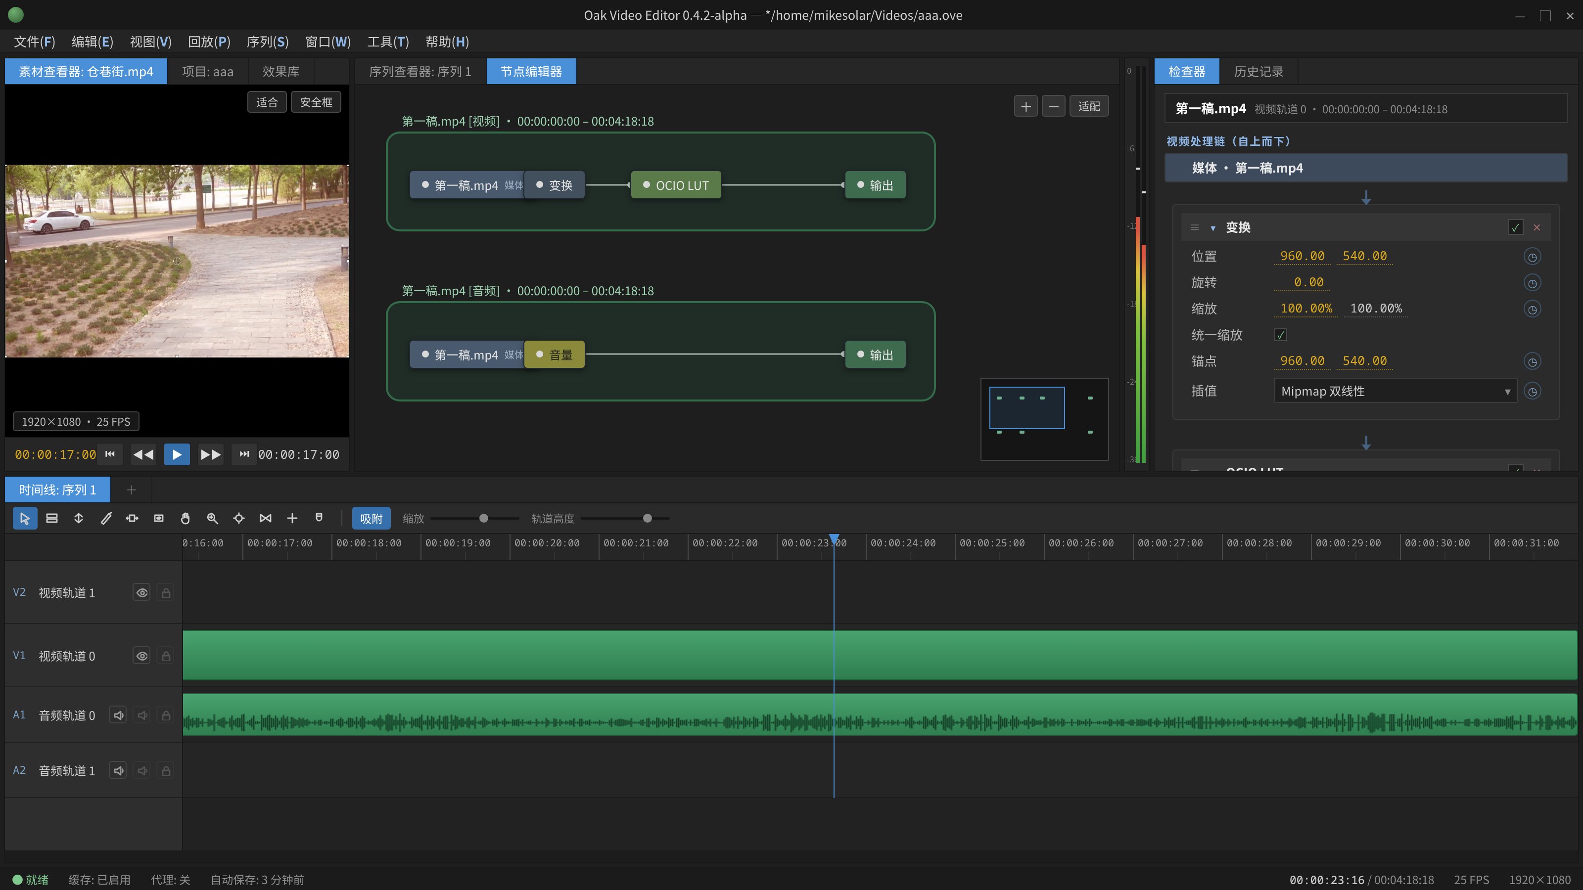The height and width of the screenshot is (890, 1583).
Task: Open the 工具(T) menu
Action: tap(388, 42)
